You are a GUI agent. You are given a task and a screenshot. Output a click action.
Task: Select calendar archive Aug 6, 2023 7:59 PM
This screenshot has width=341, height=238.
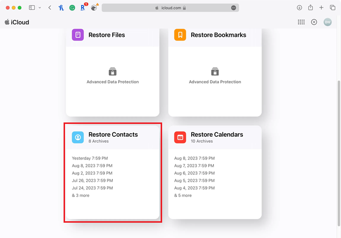195,173
